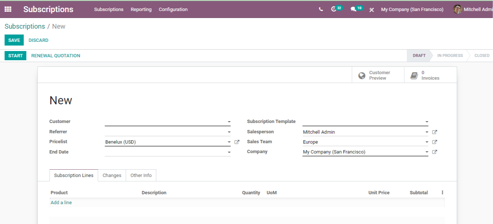Open Sales Team external link icon
Viewport: 493px width, 224px height.
pos(434,142)
